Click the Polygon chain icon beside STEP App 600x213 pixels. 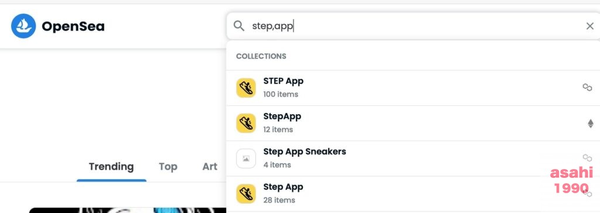(x=587, y=87)
